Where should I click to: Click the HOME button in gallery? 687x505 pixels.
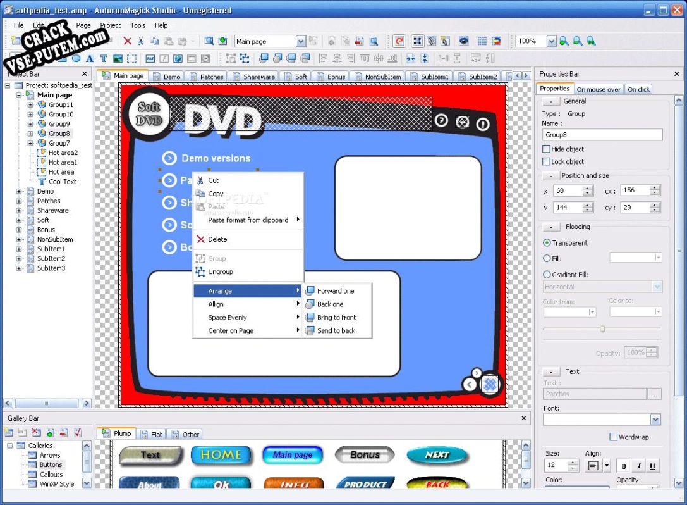pyautogui.click(x=221, y=455)
